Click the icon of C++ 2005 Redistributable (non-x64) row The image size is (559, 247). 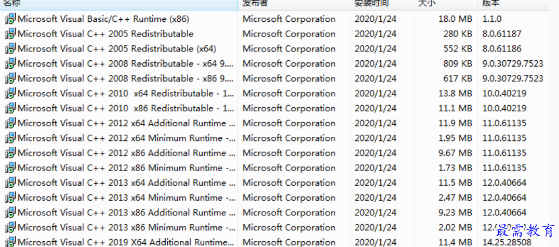10,34
